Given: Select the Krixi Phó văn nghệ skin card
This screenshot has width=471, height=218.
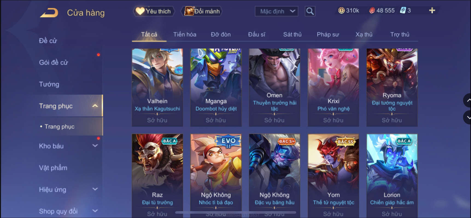Looking at the screenshot, I should coord(333,88).
